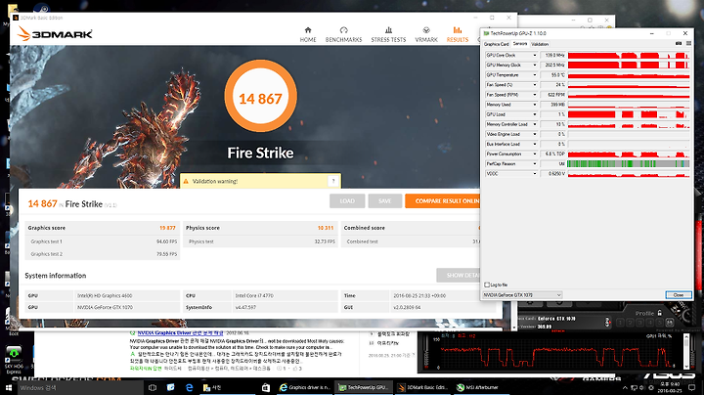Open the GPU Memory Clock sensor dropdown
This screenshot has height=395, width=704.
tap(534, 66)
